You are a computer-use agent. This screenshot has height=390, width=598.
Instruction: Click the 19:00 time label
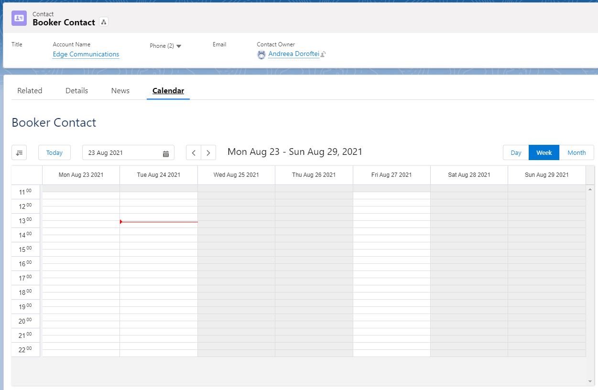(x=25, y=306)
